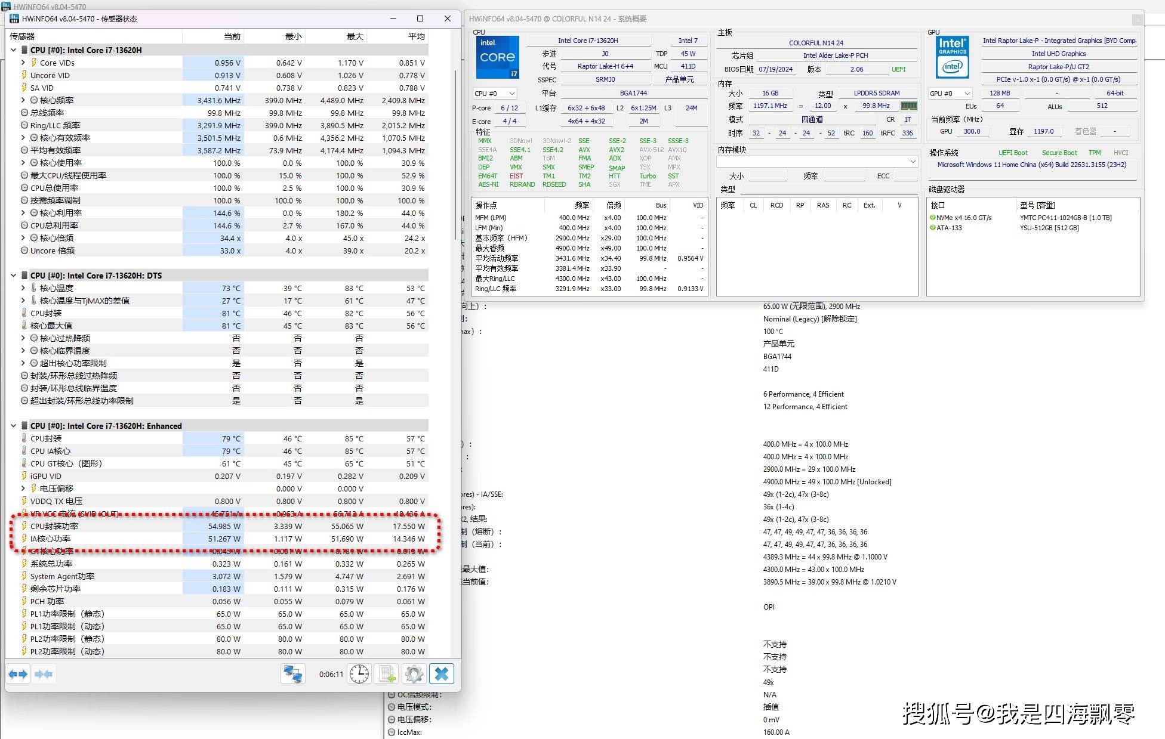1165x739 pixels.
Task: Click the green memory module chip icon
Action: (x=908, y=106)
